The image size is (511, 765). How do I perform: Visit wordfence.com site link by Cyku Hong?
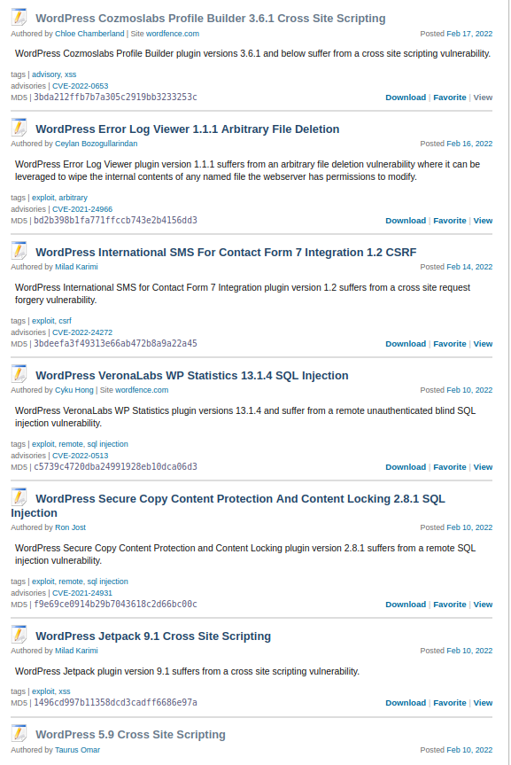[142, 390]
